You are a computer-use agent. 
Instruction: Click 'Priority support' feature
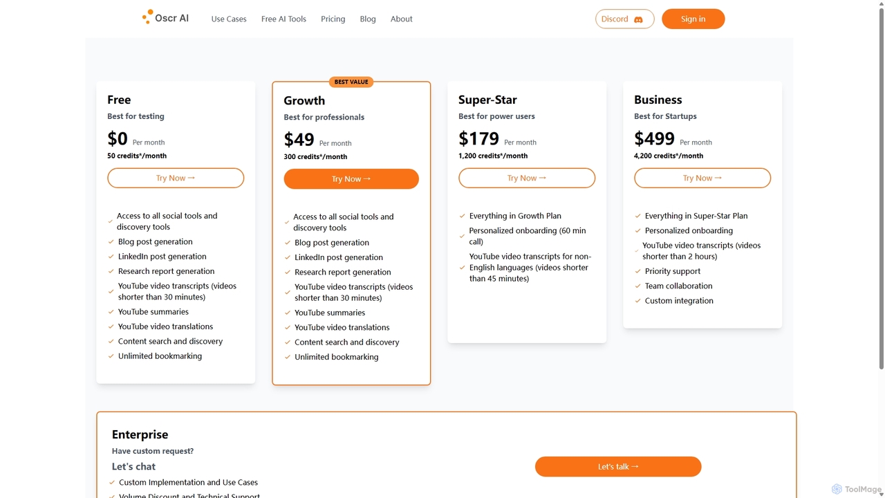(x=673, y=271)
